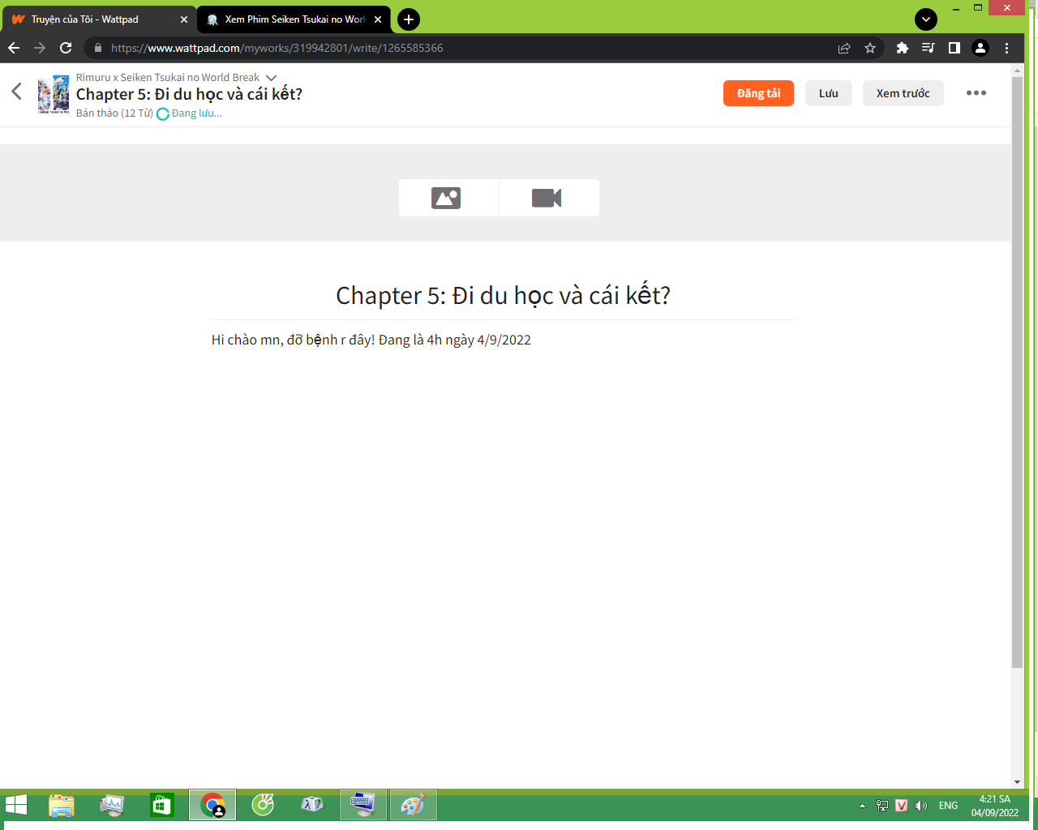Click the Đang lưu saving status
The image size is (1038, 830).
[189, 113]
